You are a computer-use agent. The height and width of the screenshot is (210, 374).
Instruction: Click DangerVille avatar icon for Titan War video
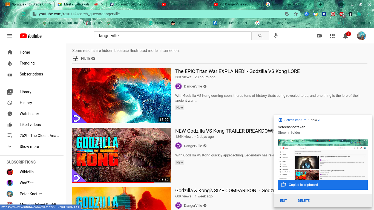pyautogui.click(x=179, y=86)
